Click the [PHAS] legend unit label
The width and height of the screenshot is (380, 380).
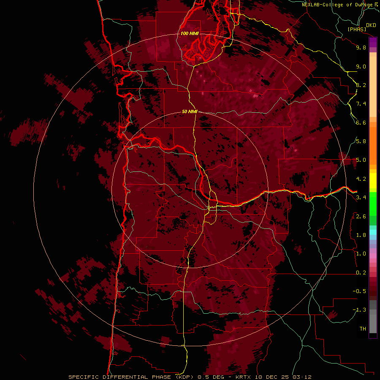(357, 29)
